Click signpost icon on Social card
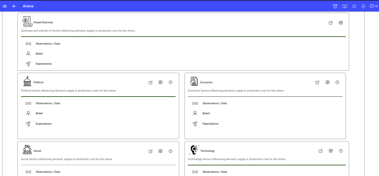Image resolution: width=379 pixels, height=176 pixels. 161,151
